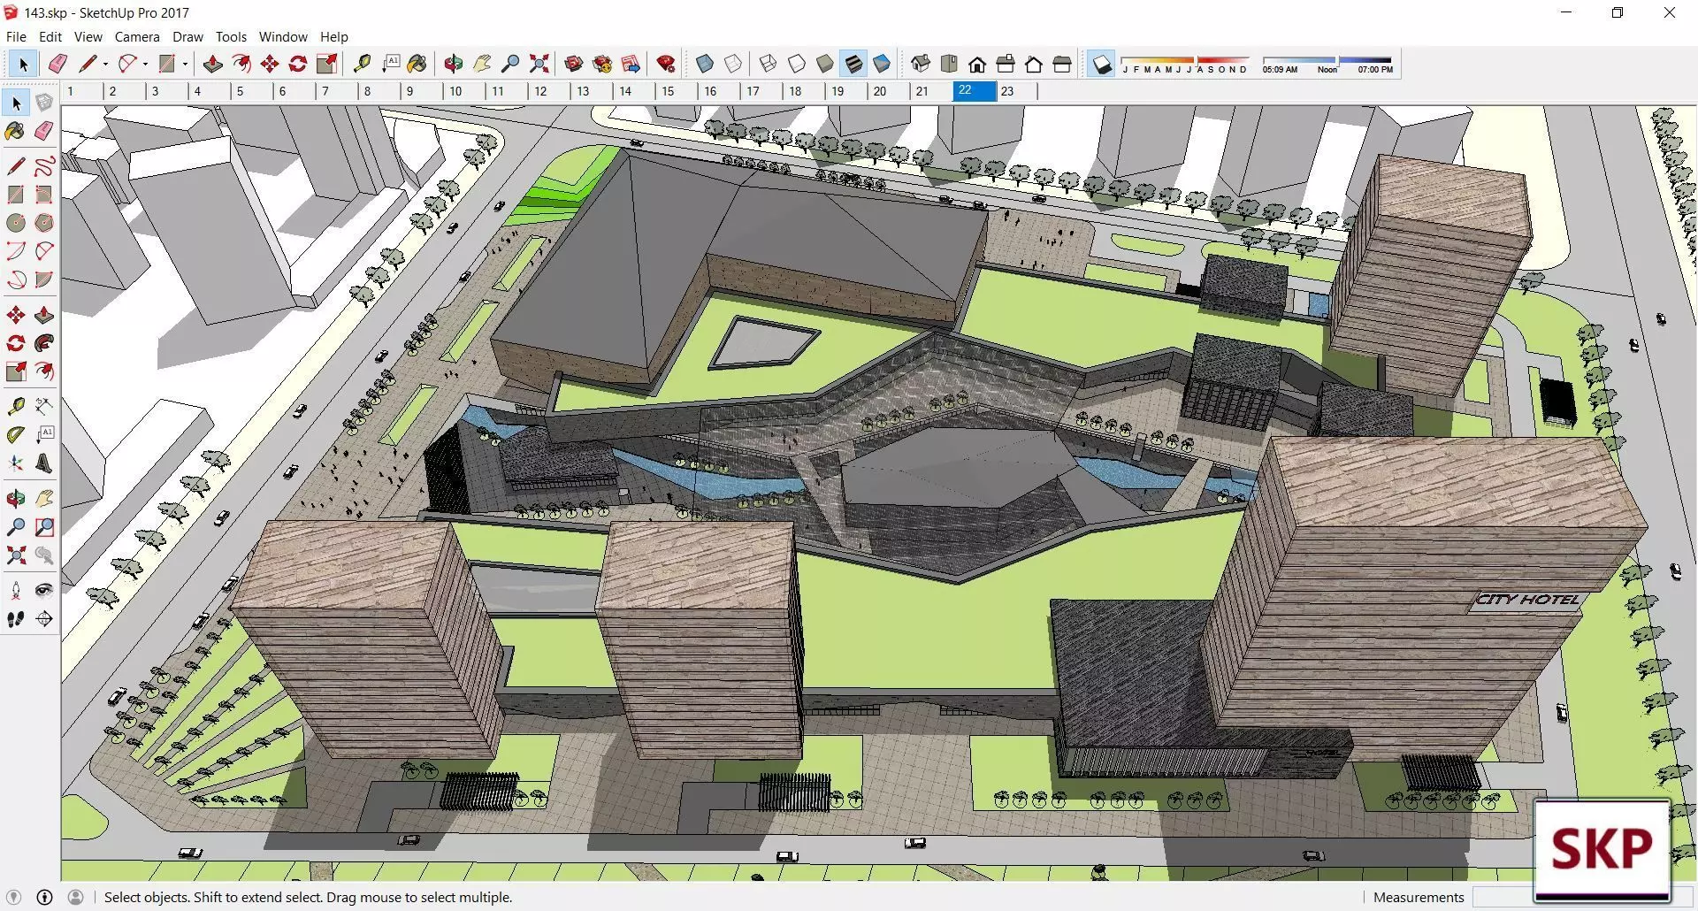
Task: Open the File menu
Action: 16,36
